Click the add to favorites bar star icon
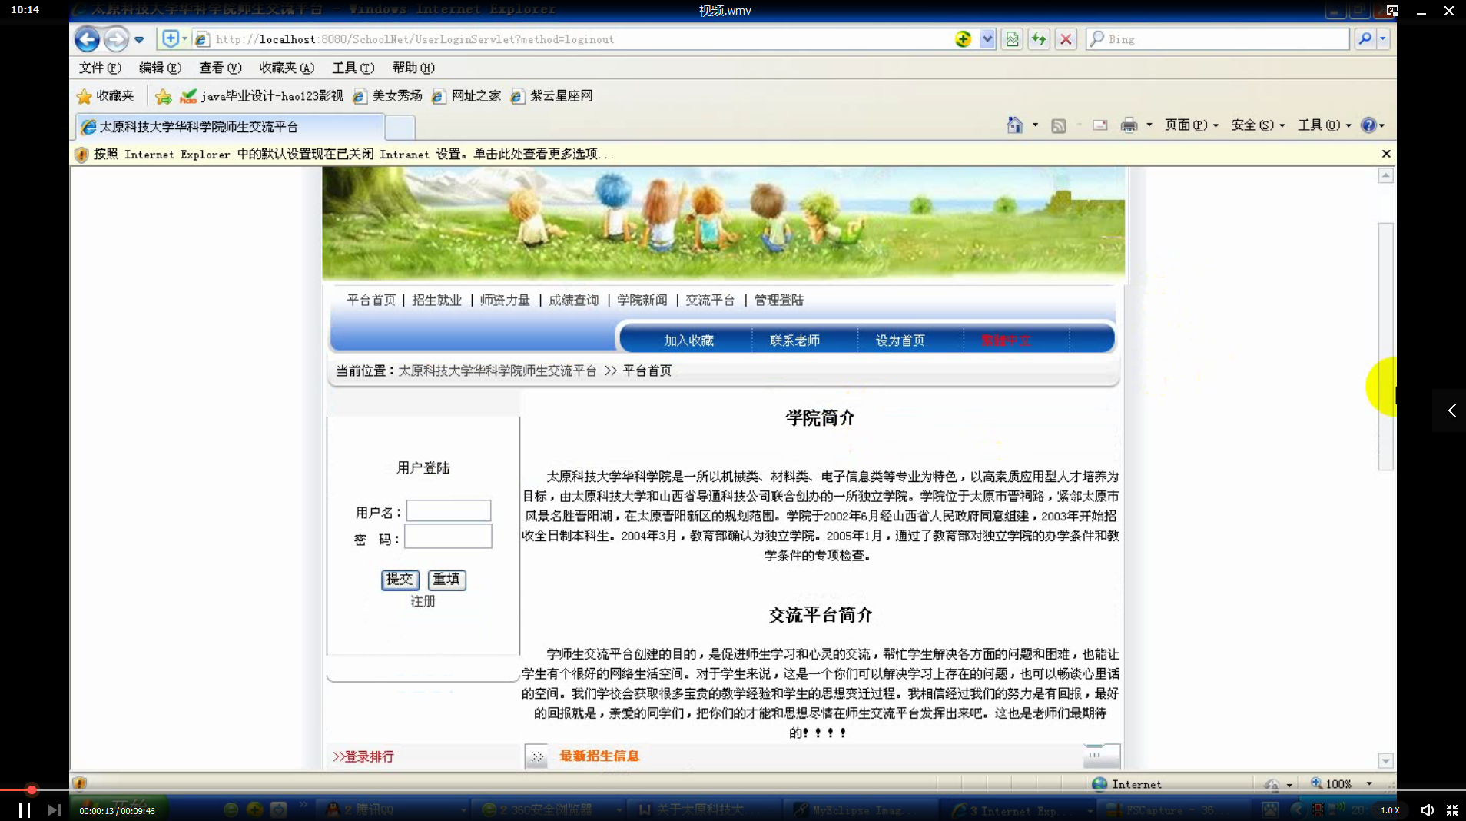1466x821 pixels. pos(163,96)
